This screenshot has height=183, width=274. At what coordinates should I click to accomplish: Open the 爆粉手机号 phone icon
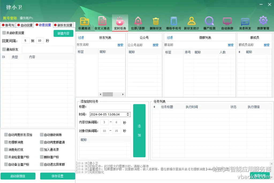[173, 23]
